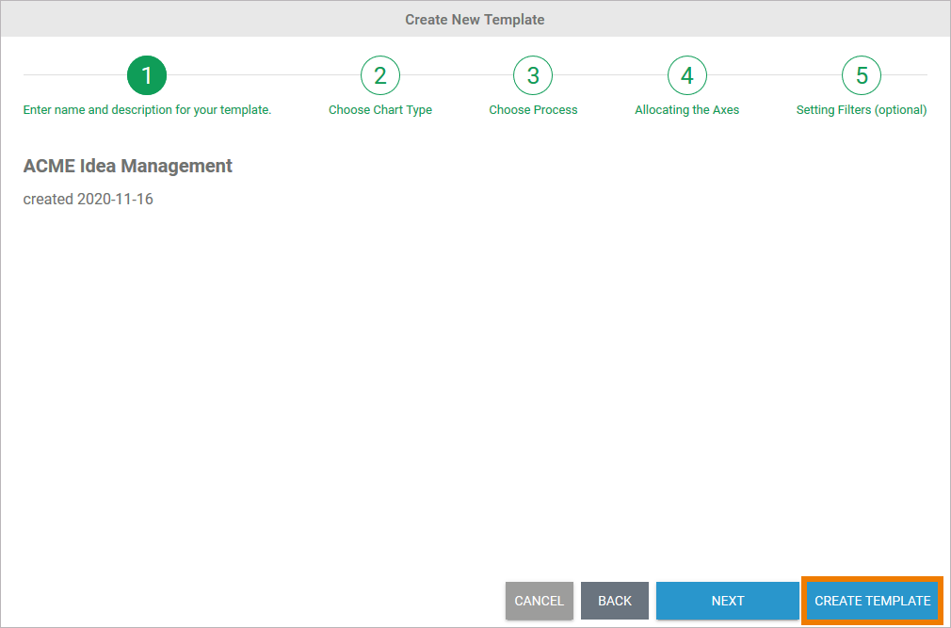Select the 'Choose Chart Type' step label

click(380, 110)
